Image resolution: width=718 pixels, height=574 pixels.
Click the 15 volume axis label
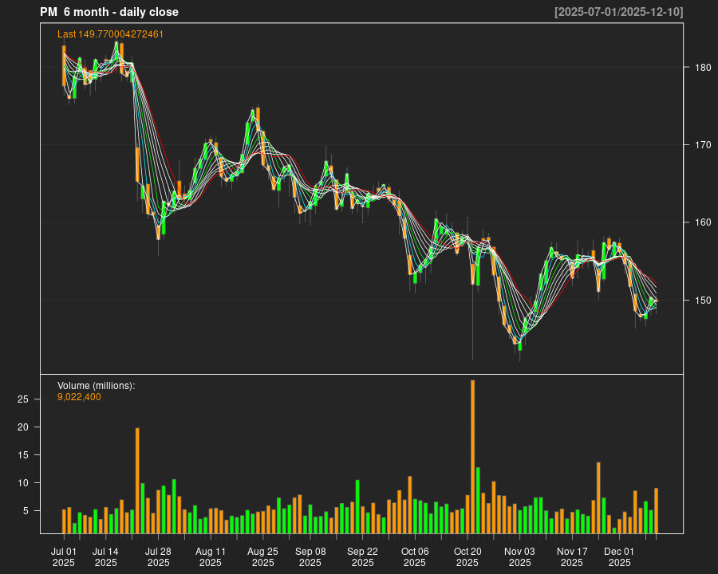click(24, 455)
